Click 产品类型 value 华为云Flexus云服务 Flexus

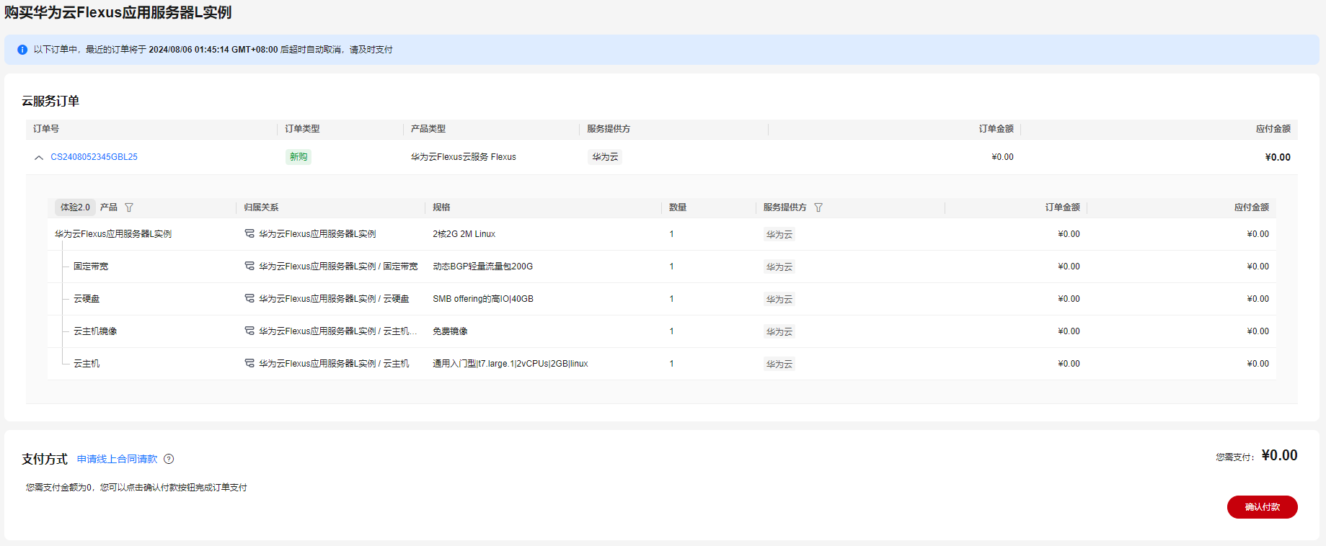point(464,157)
